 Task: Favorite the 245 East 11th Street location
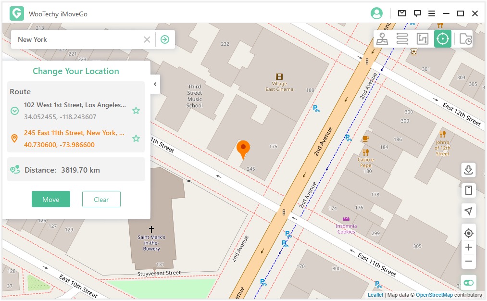136,138
